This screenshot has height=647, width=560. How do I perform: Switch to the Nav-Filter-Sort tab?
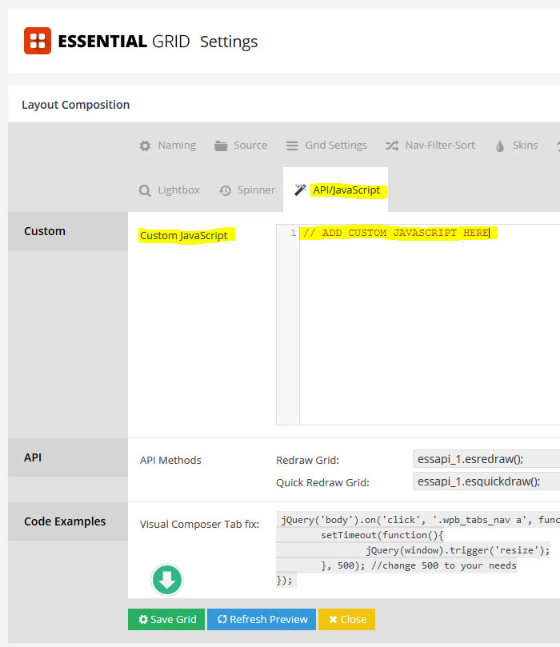click(x=430, y=146)
